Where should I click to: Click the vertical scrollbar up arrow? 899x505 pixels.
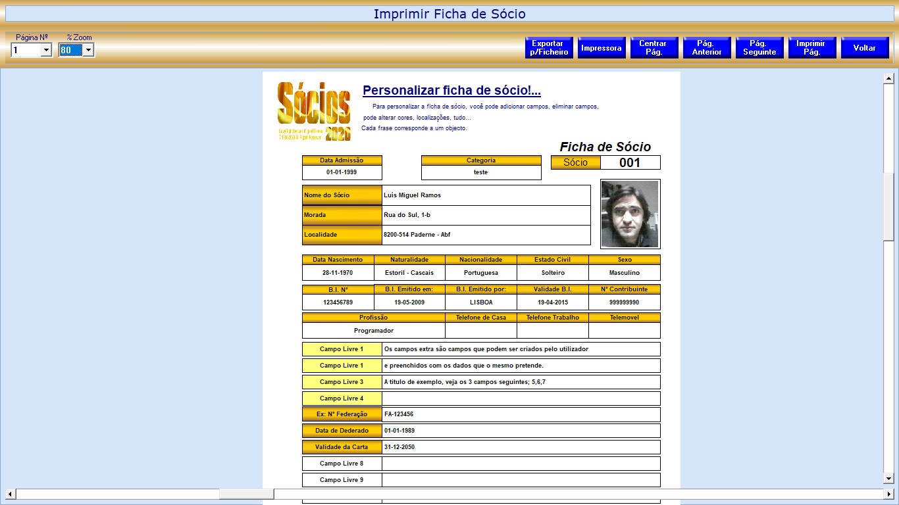coord(888,79)
